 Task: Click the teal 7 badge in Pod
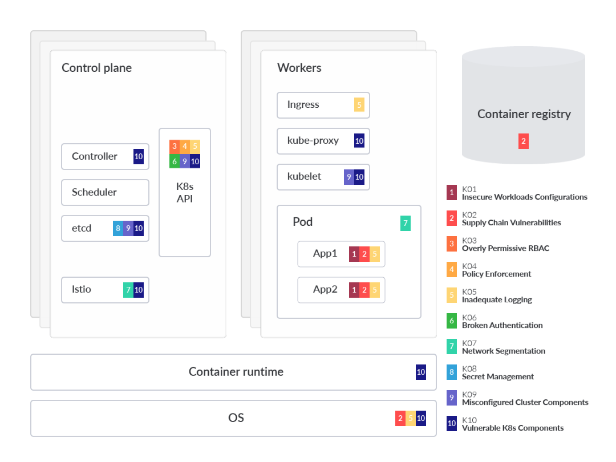pyautogui.click(x=406, y=223)
